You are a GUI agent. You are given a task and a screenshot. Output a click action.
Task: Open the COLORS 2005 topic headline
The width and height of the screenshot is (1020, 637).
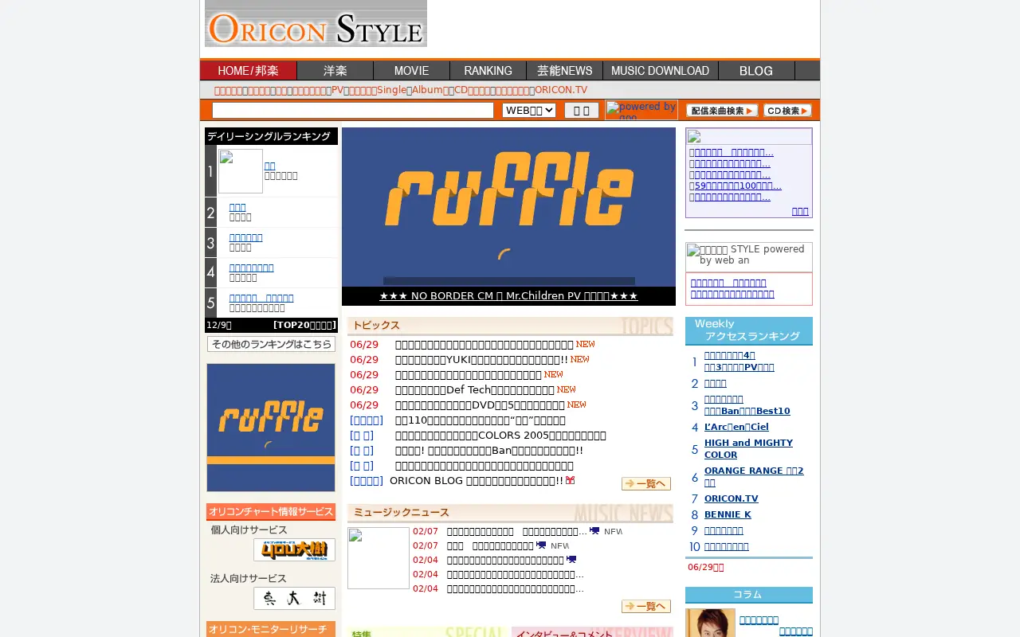[500, 436]
